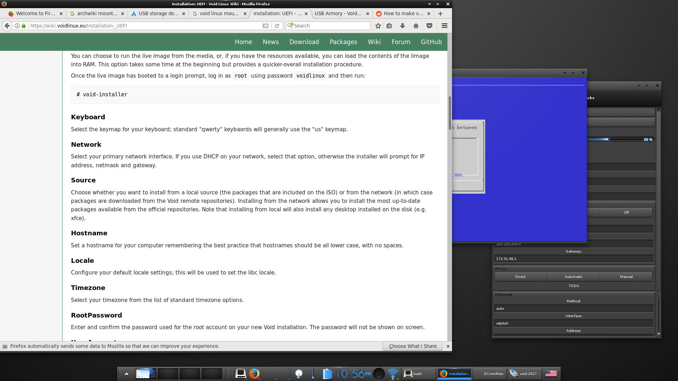Select Direct proxy option in EConnMan
Viewport: 678px width, 381px height.
520,277
